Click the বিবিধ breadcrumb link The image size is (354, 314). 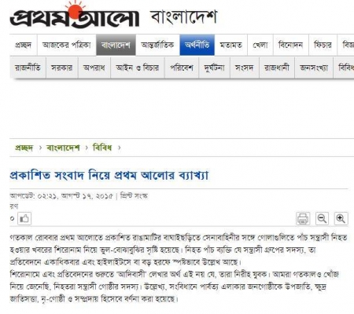102,148
